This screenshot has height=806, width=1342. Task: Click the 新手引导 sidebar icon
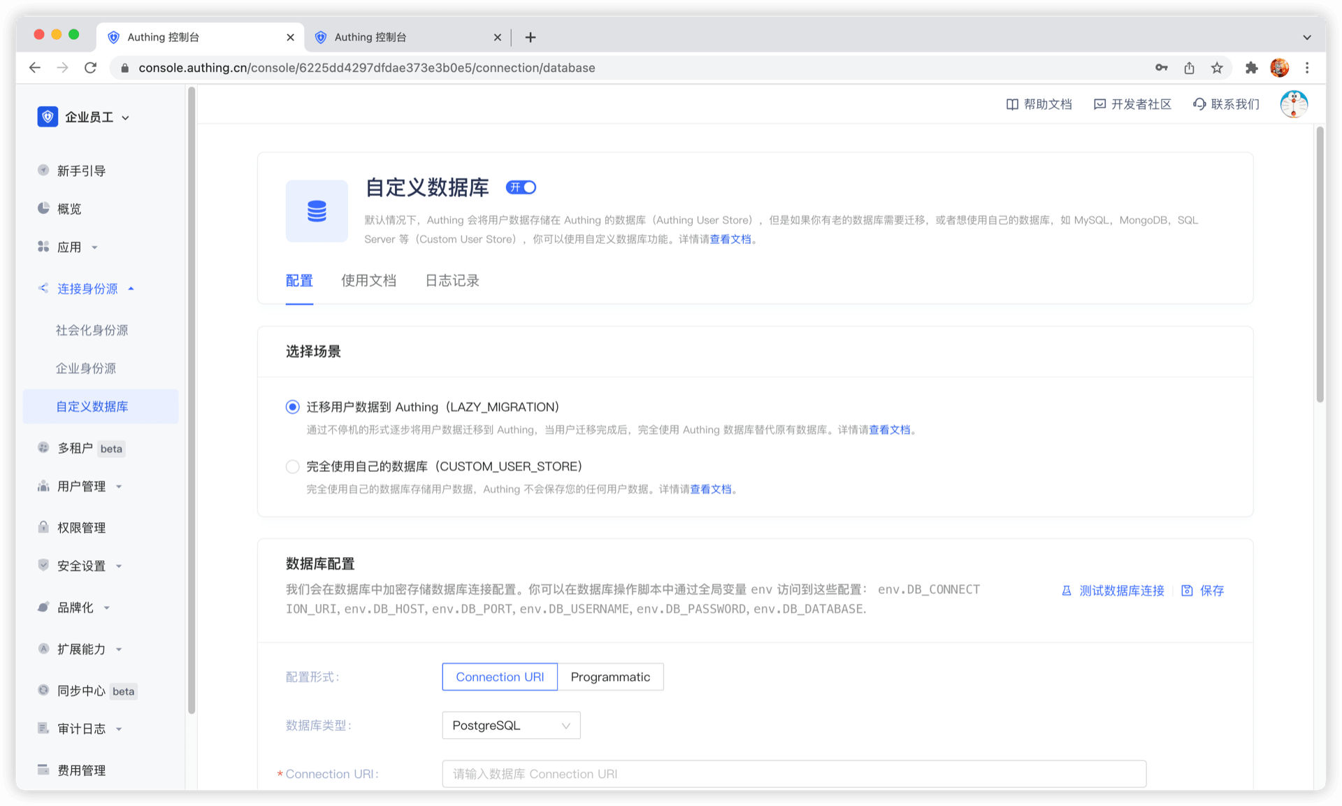(x=43, y=171)
